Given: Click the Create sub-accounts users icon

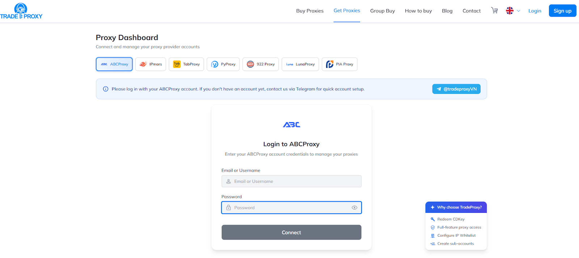Looking at the screenshot, I should coord(432,244).
